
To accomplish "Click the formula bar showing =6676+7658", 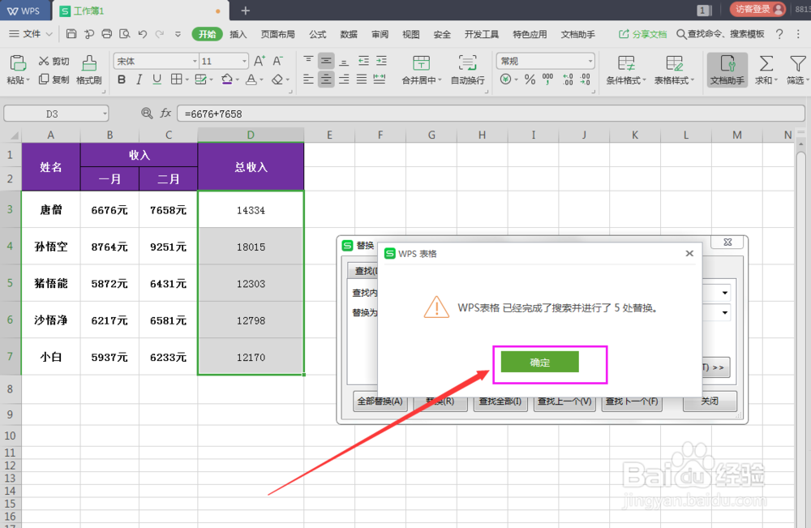I will 491,114.
